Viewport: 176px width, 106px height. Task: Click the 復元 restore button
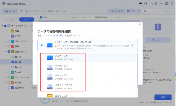pos(163,97)
